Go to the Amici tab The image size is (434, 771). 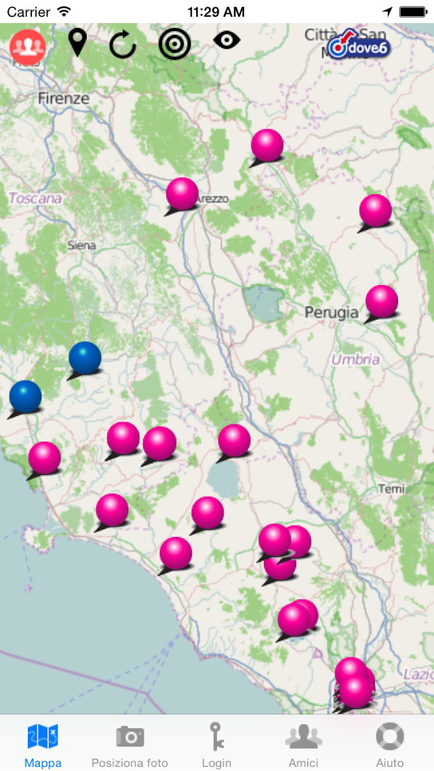click(303, 744)
